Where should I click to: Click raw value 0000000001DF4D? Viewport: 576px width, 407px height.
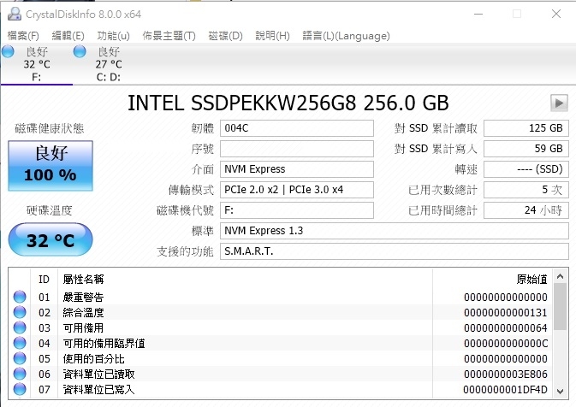[506, 390]
